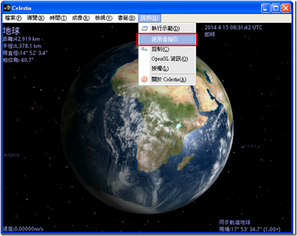
Task: Click the 即時 real-time indicator
Action: point(210,35)
